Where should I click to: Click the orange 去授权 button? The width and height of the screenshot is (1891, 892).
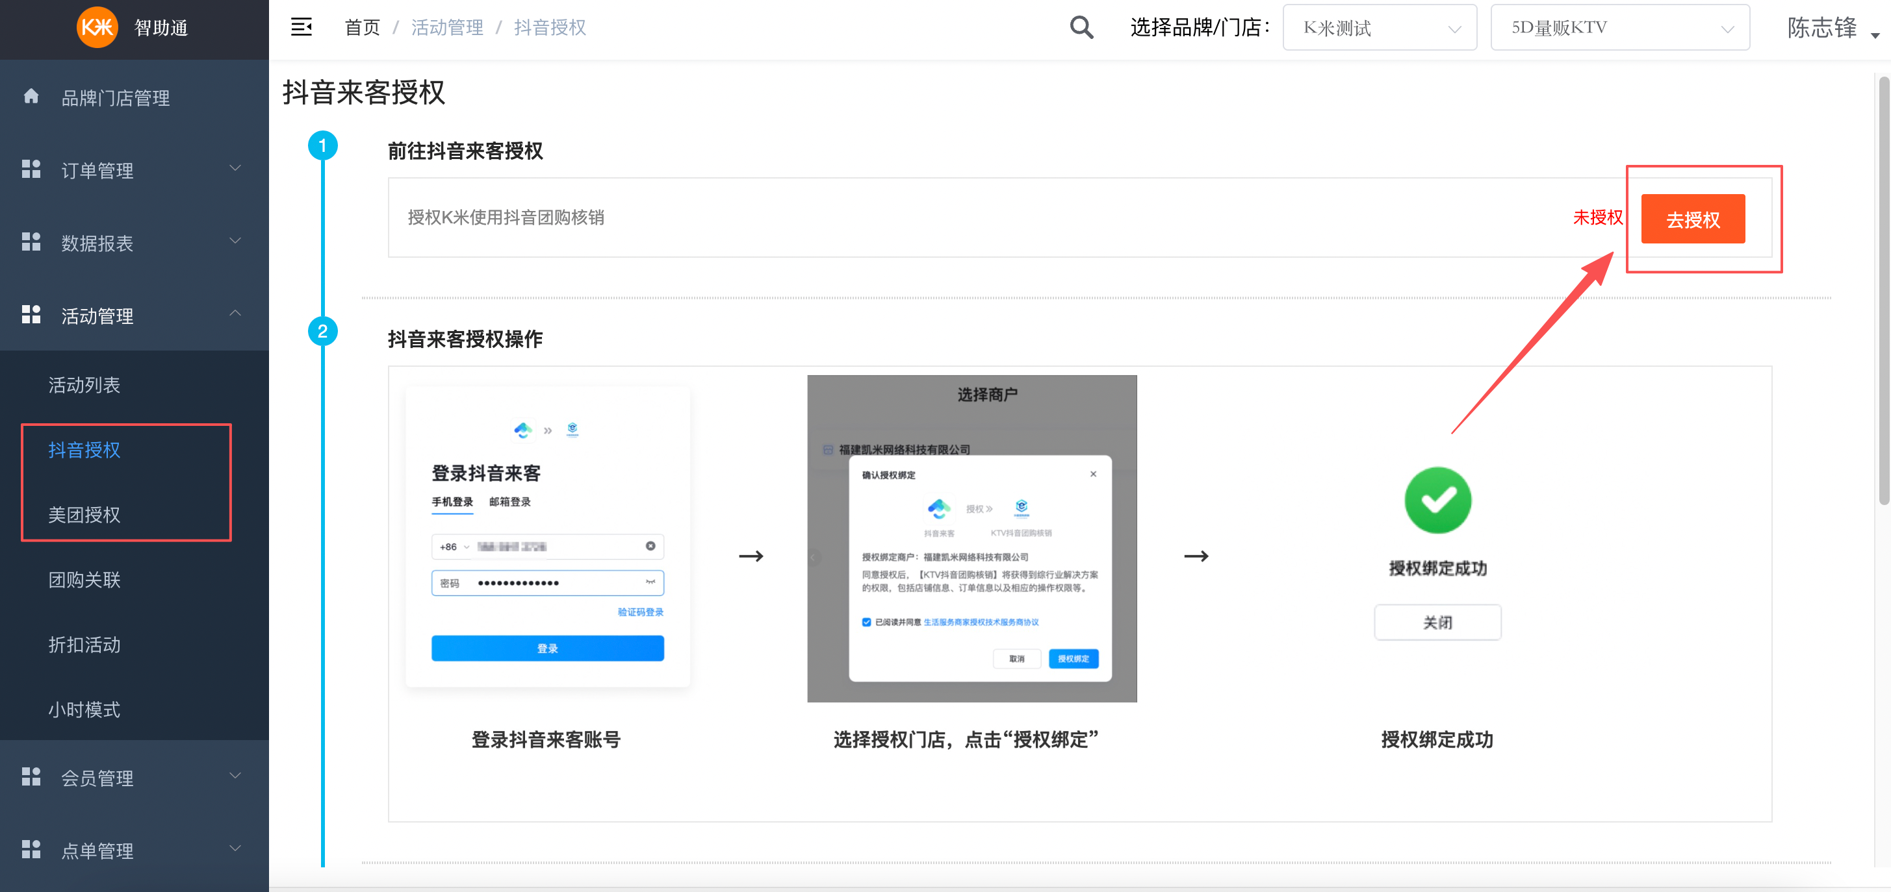1692,218
